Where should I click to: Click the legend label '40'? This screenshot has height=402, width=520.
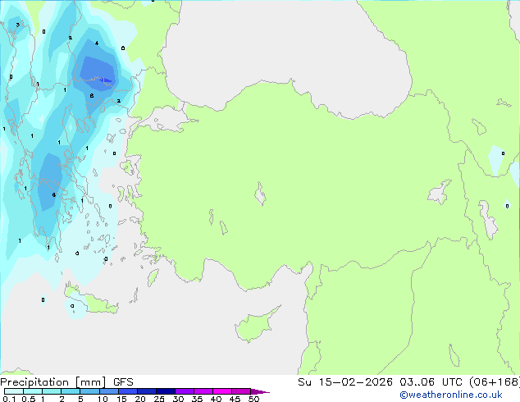[216, 399]
